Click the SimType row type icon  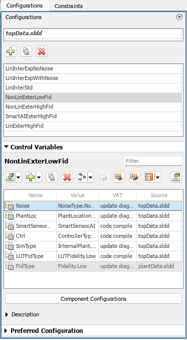coord(10,246)
